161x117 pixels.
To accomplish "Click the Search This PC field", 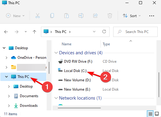I will (135, 32).
